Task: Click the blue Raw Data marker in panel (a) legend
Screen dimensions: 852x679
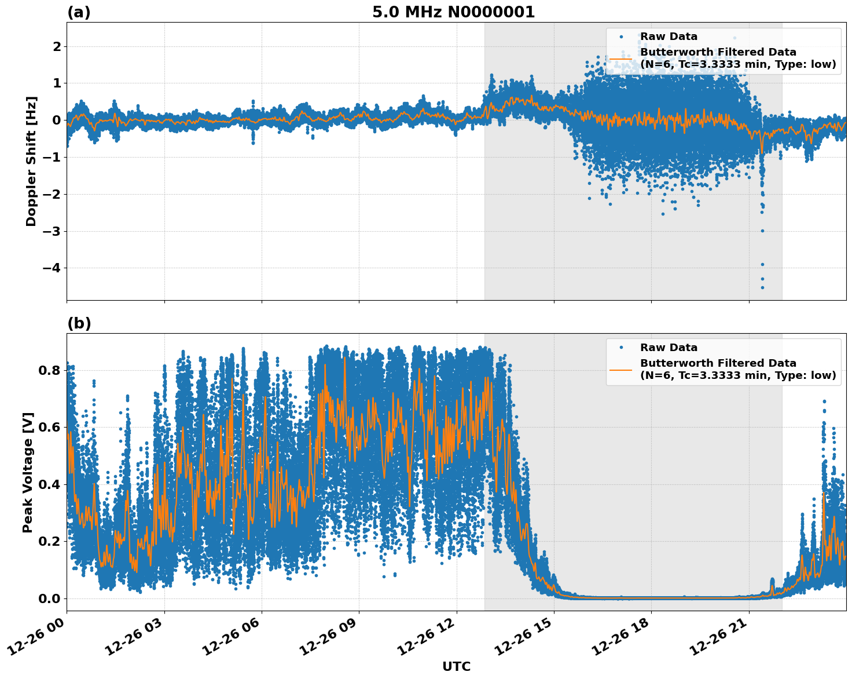Action: click(x=621, y=36)
